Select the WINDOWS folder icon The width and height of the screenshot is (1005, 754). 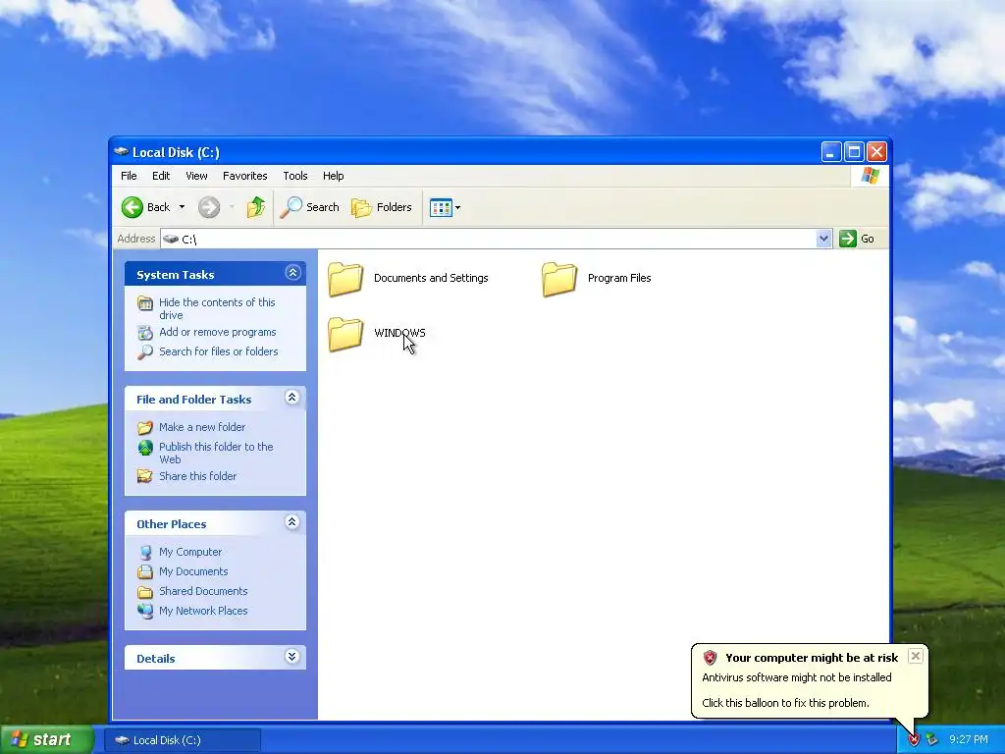click(345, 334)
